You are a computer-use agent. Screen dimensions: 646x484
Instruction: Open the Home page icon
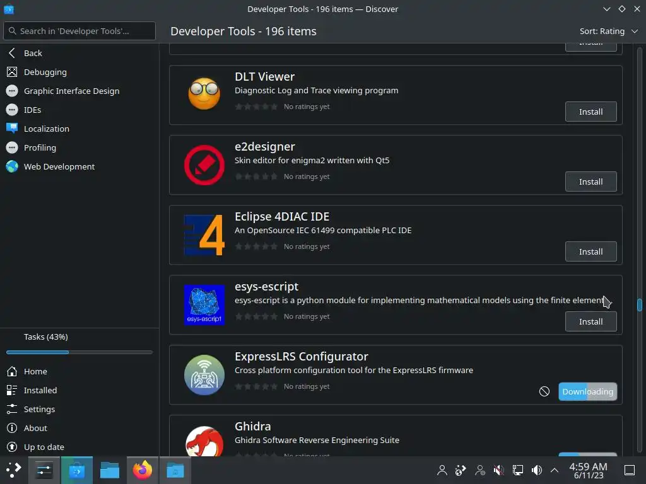[12, 372]
